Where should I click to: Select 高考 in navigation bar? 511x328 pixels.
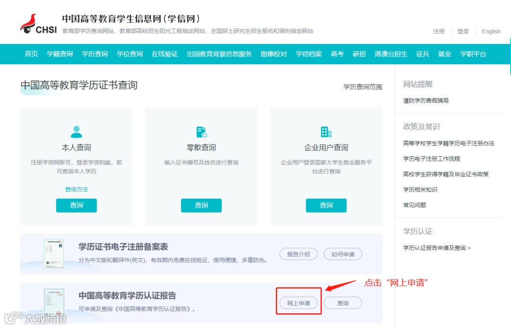[337, 54]
